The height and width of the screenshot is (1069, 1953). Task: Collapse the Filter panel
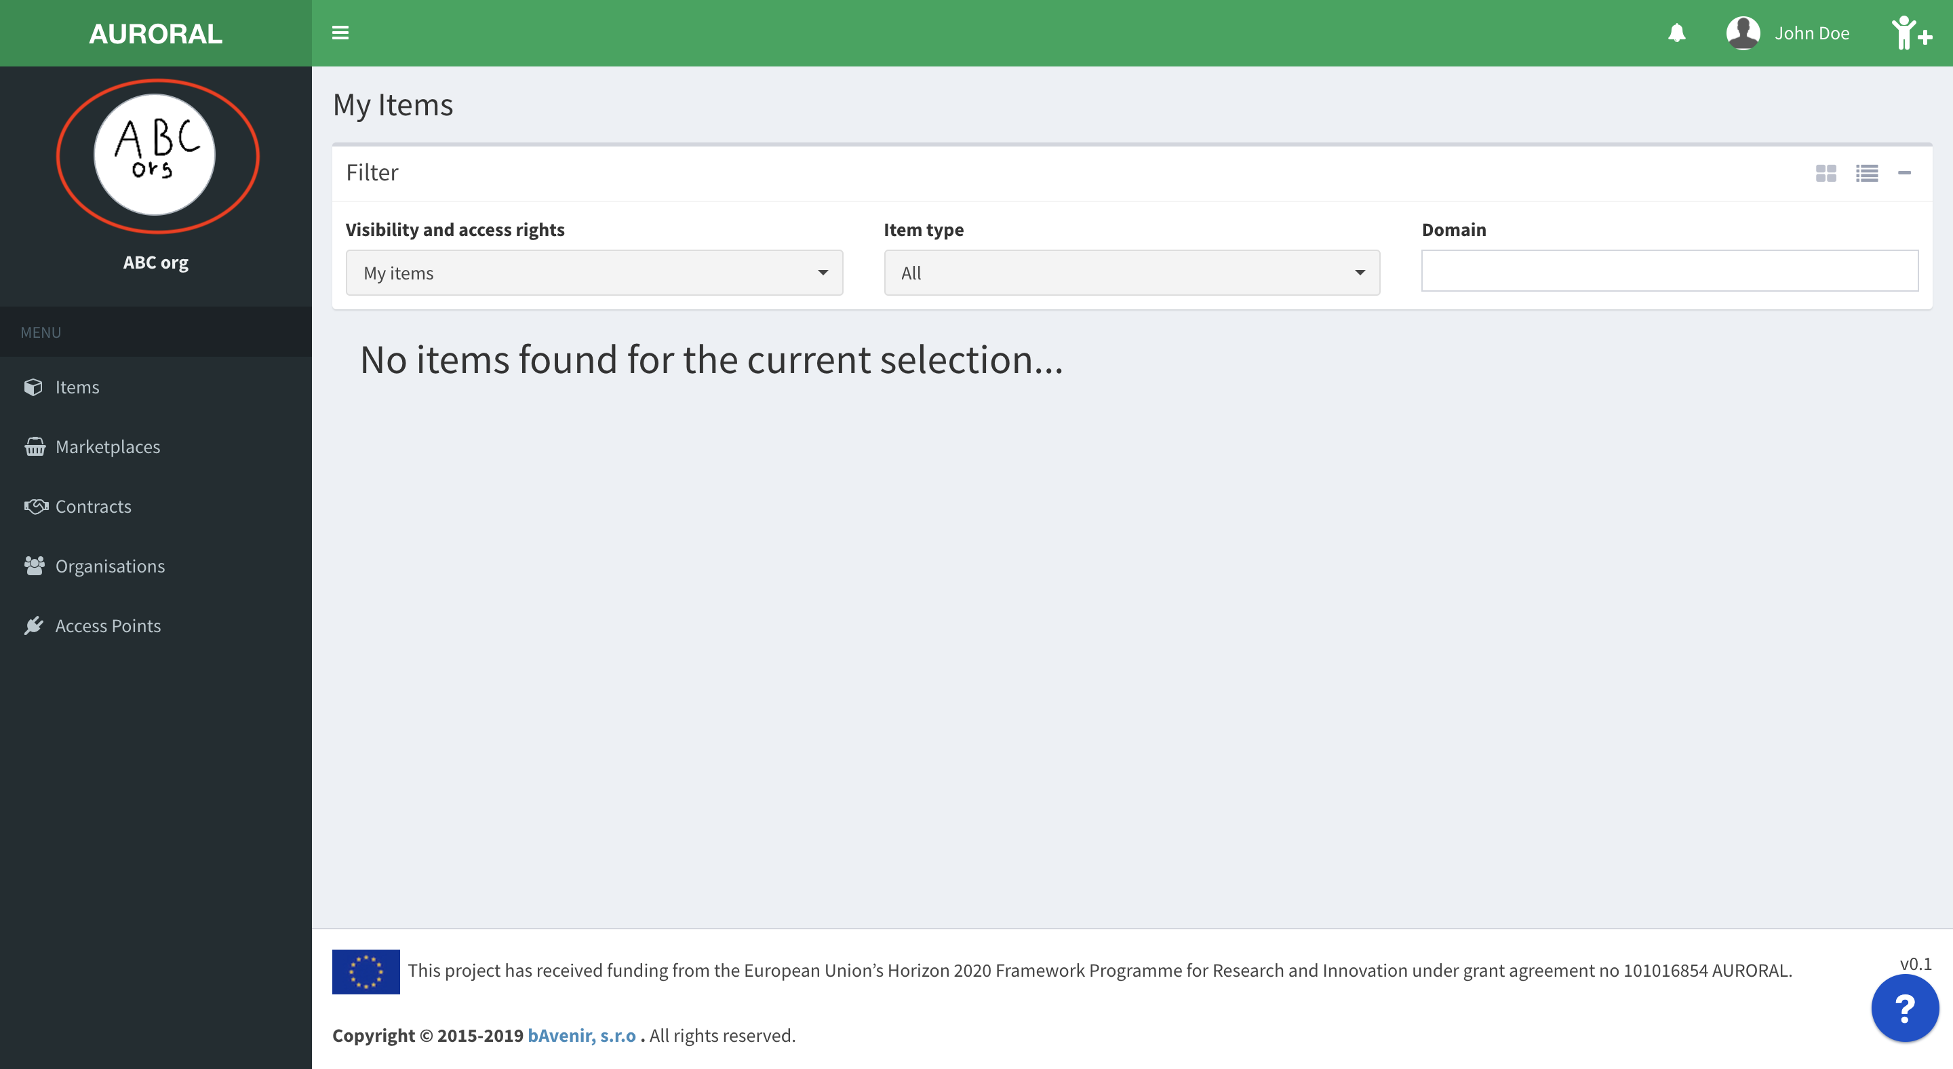coord(1904,172)
